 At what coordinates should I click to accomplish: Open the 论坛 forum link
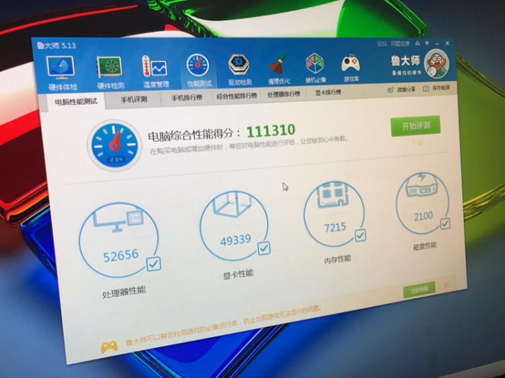click(x=382, y=44)
